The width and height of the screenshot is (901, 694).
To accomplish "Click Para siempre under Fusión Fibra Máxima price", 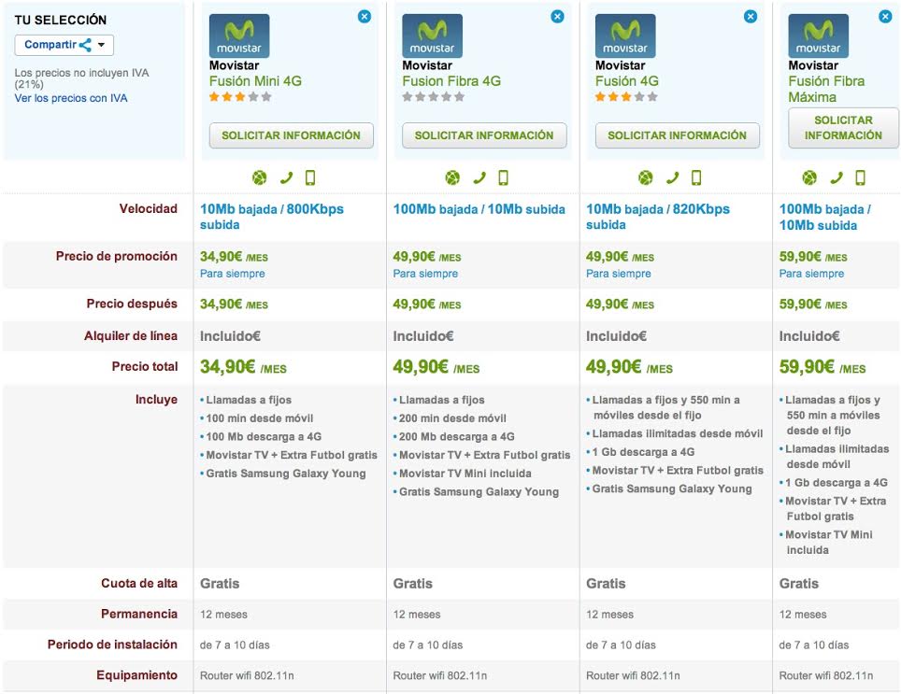I will pos(812,274).
